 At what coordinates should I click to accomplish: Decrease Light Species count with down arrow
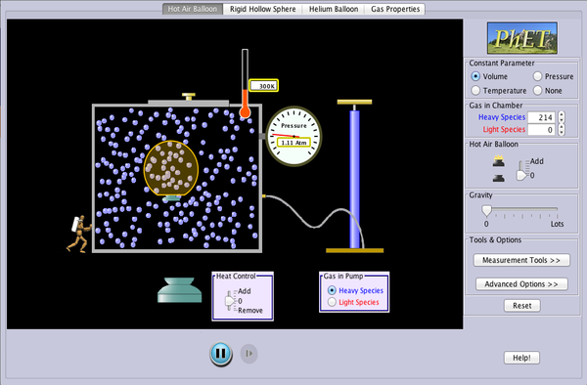point(562,132)
